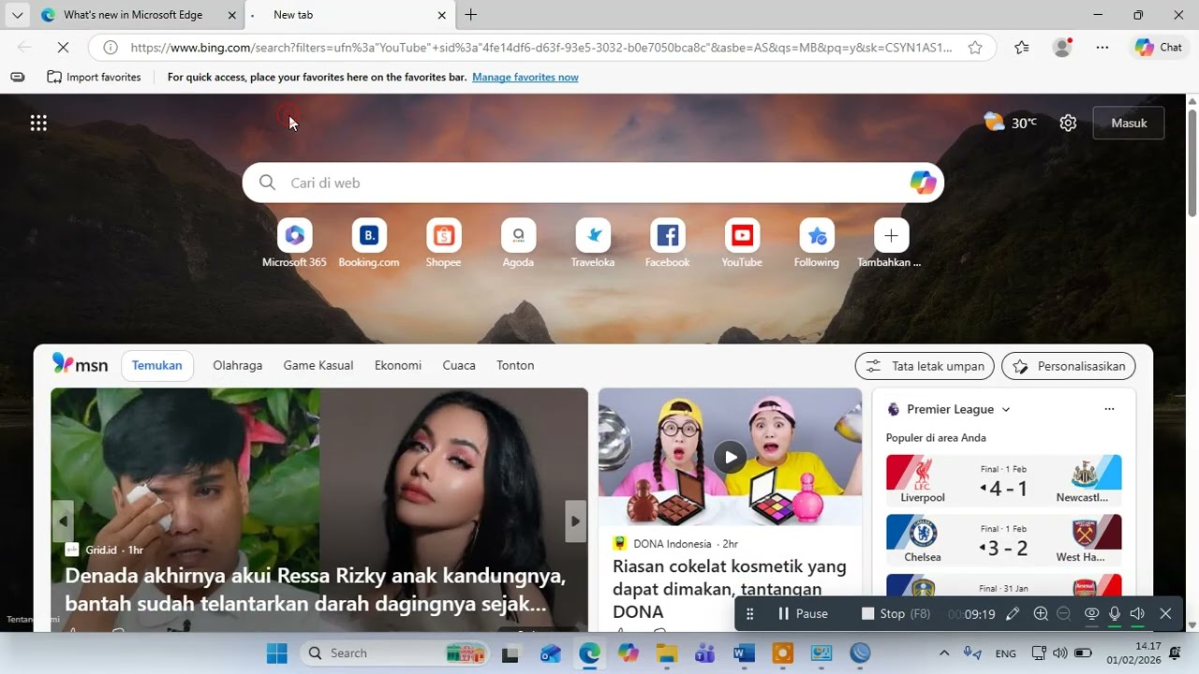Open the Facebook shortcut tile
Screen dimensions: 1199x674
pyautogui.click(x=667, y=243)
